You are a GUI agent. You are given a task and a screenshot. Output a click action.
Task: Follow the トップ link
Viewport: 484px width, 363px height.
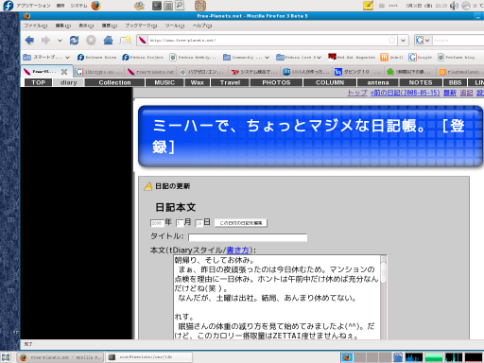357,93
